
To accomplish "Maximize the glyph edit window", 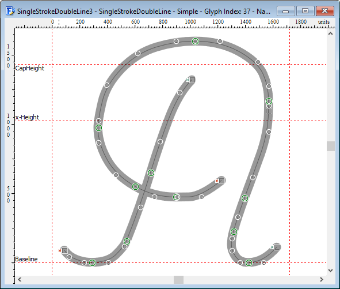I will tap(305, 11).
